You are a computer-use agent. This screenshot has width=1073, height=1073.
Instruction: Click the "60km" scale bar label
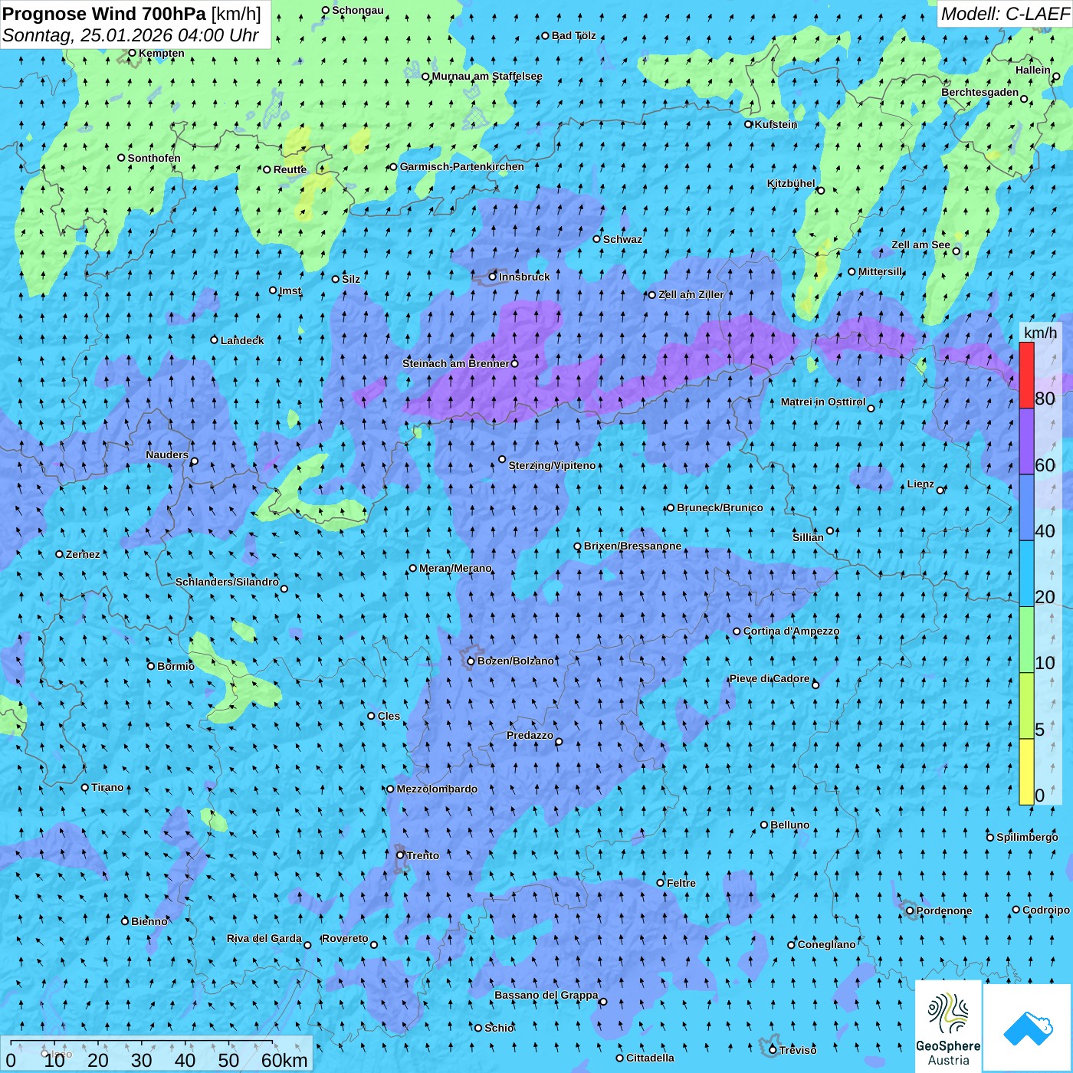click(284, 1060)
